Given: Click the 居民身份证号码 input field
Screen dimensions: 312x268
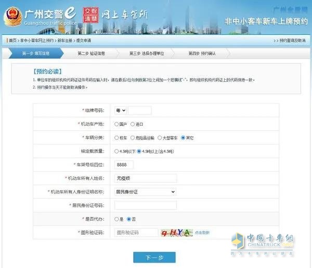Looking at the screenshot, I should pos(145,206).
